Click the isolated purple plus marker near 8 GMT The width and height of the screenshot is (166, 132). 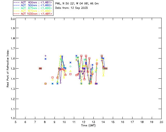point(46,56)
